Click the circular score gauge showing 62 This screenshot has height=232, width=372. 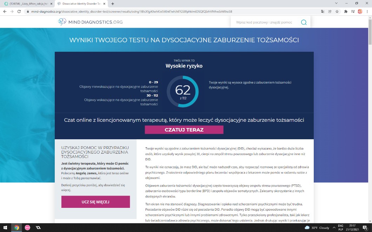(x=182, y=91)
